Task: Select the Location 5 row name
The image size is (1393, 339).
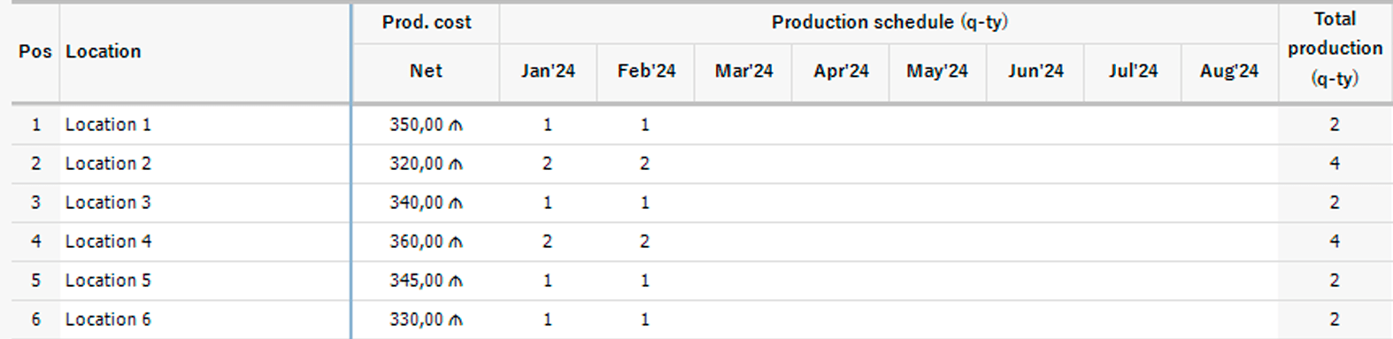Action: click(x=108, y=281)
